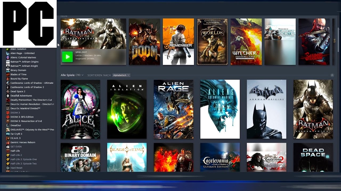Viewport: 341px width, 191px height.
Task: Click the Alien: Isolation sidebar icon
Action: pos(8,49)
